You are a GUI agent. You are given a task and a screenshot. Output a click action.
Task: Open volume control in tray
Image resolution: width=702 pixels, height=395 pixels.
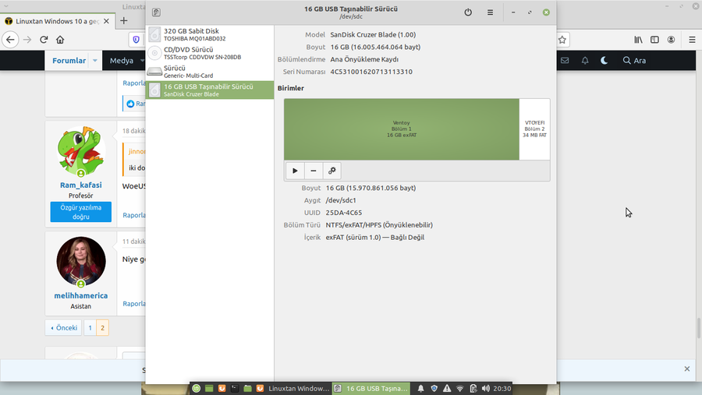[486, 388]
